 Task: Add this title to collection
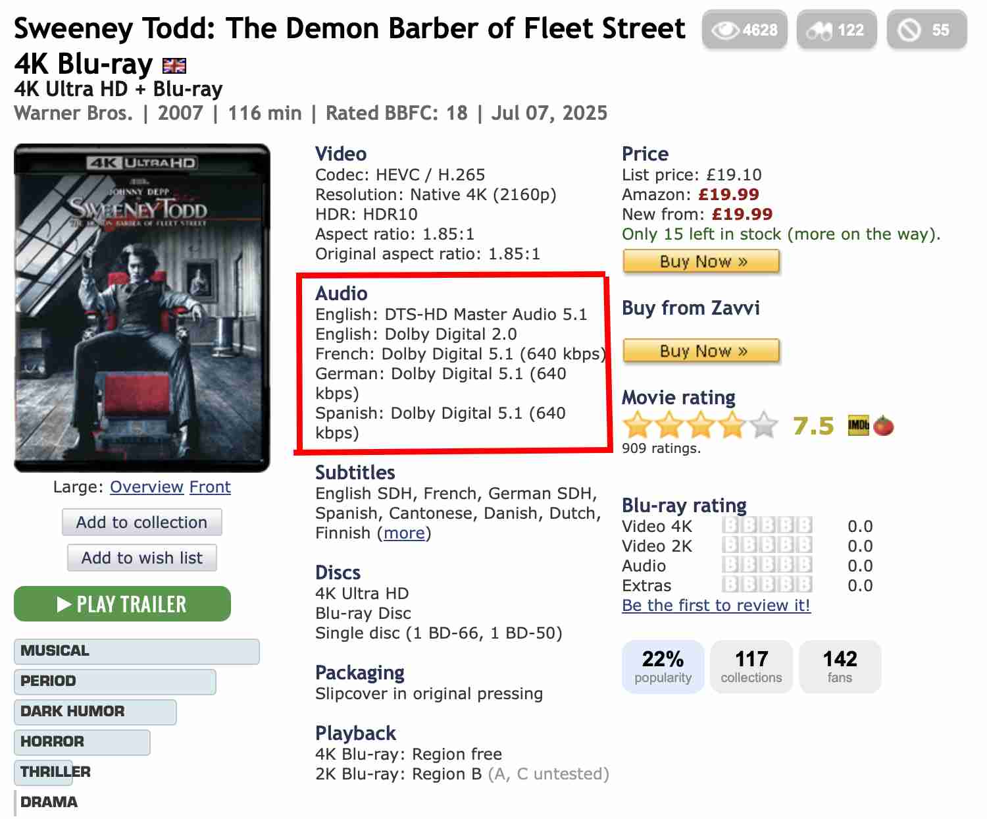142,522
